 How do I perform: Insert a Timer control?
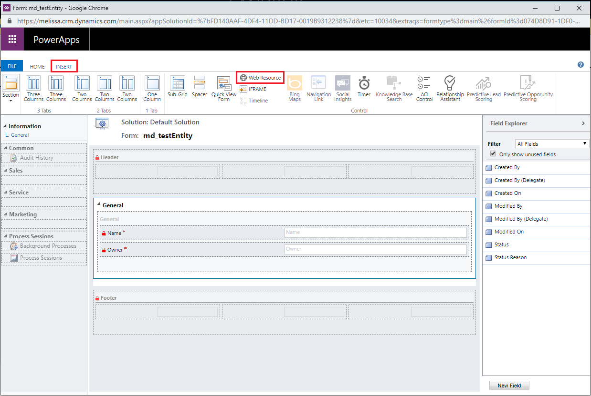point(364,87)
